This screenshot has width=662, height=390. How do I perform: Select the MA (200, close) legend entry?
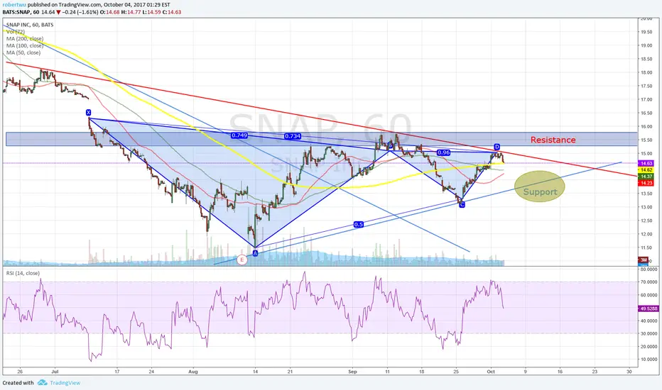[x=24, y=39]
